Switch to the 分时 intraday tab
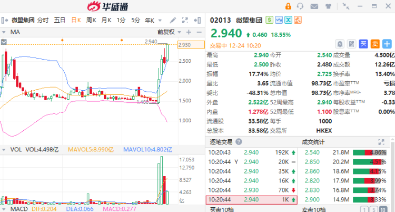Screen dimensions: 395x212 pyautogui.click(x=43, y=20)
